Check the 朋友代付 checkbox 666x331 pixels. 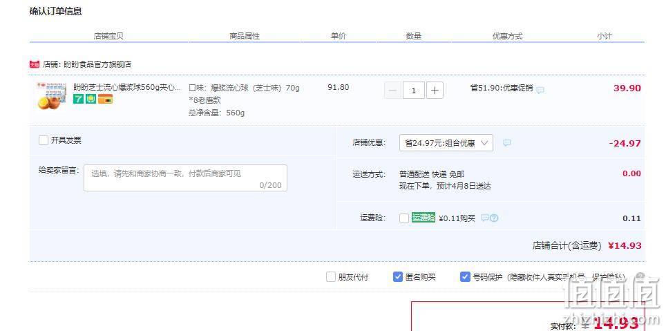click(x=331, y=278)
